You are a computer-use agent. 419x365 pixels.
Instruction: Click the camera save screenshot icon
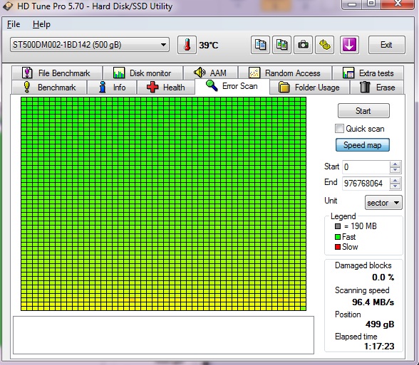(x=303, y=45)
